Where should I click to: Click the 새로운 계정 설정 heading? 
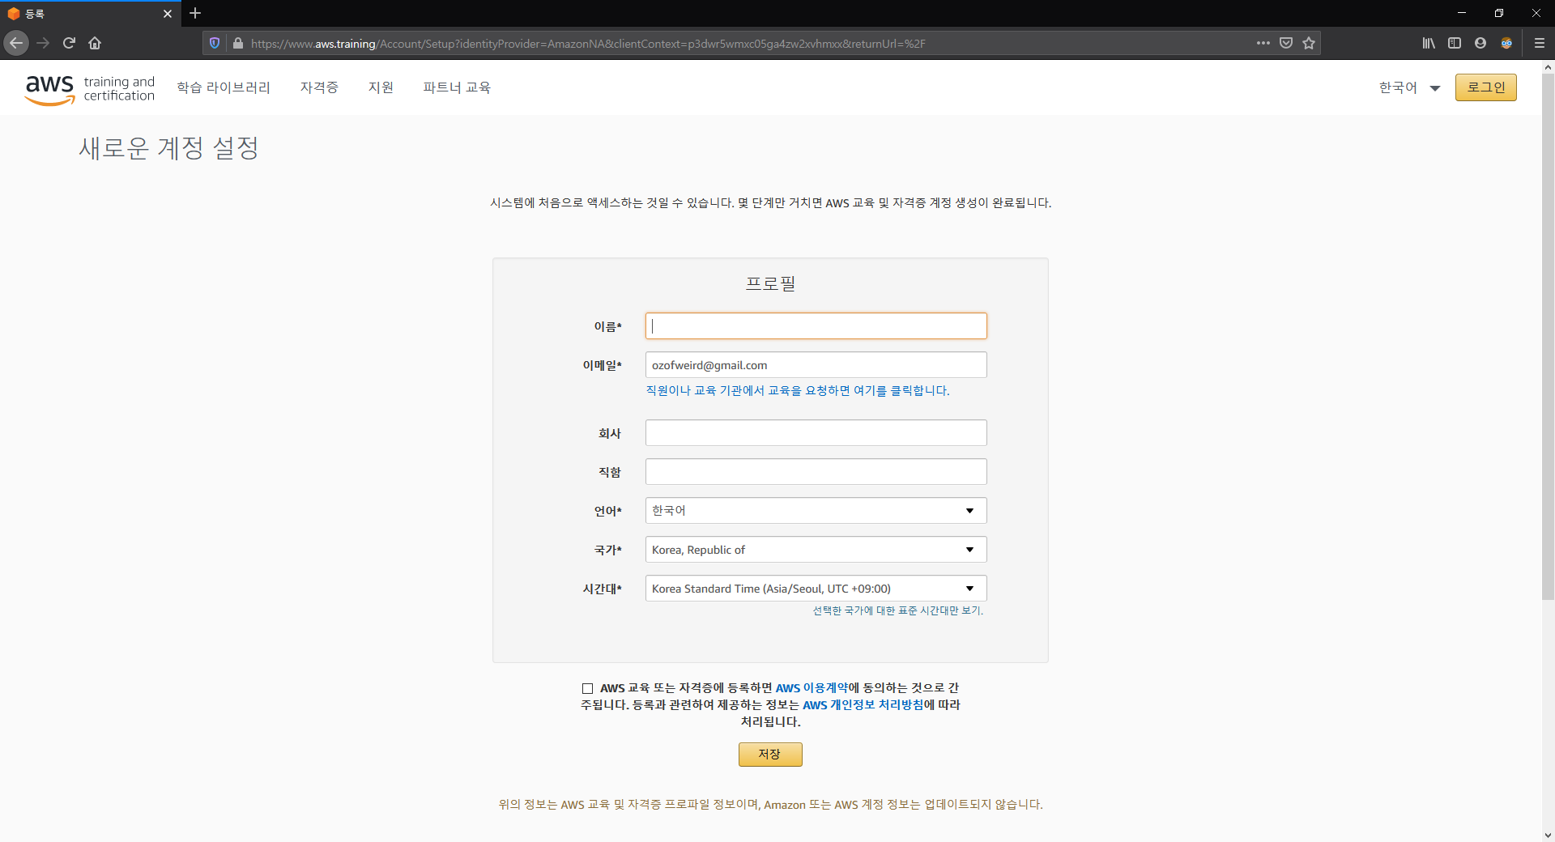(169, 148)
